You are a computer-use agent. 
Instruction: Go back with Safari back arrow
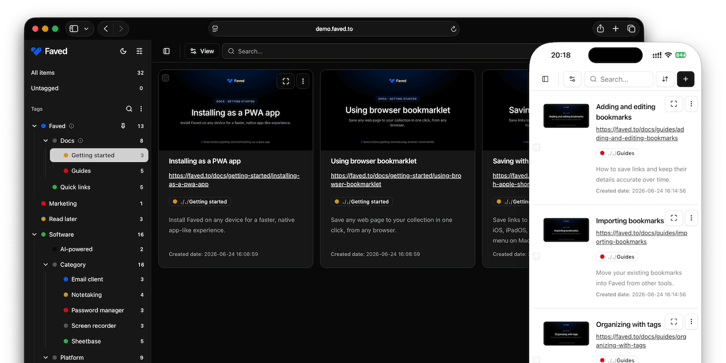106,28
